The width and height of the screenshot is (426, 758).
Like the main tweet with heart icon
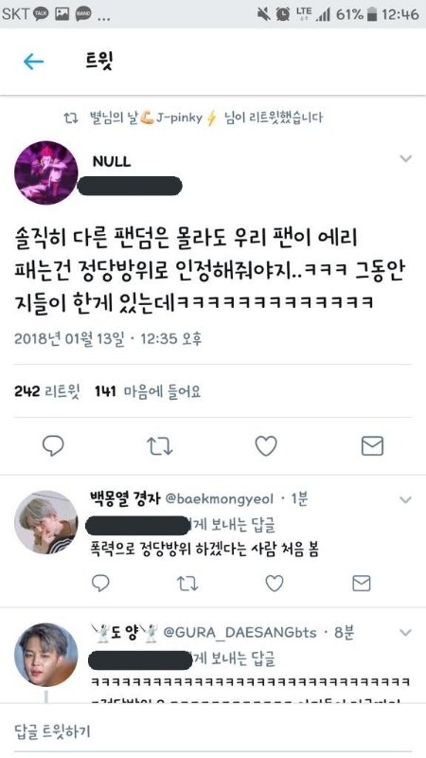point(266,445)
